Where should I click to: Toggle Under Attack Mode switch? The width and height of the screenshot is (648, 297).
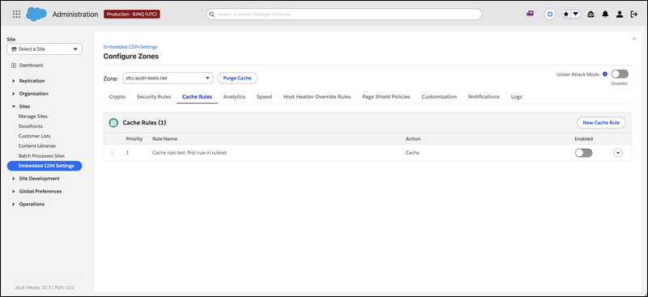620,74
